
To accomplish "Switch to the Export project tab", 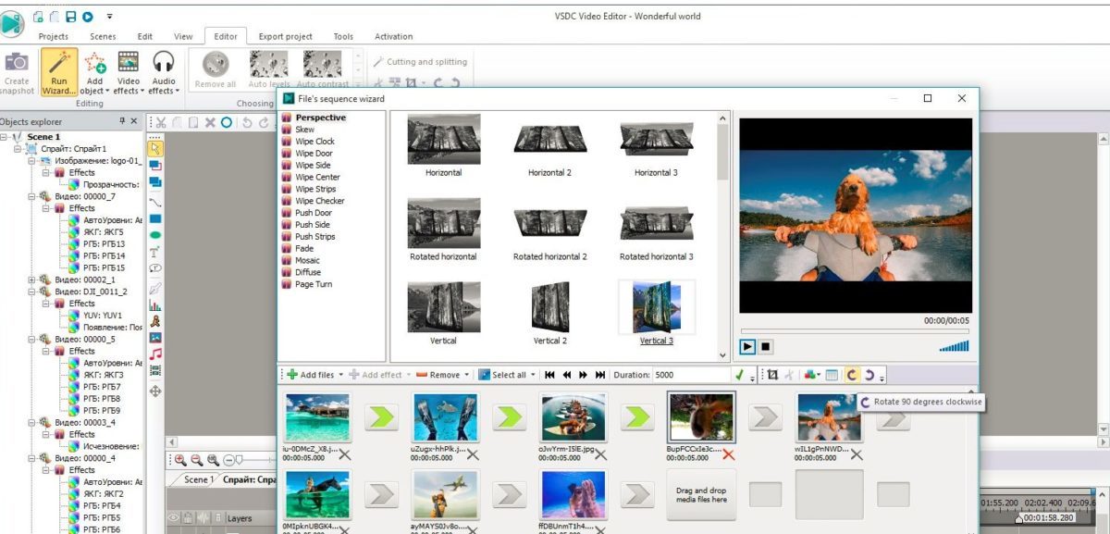I will (x=285, y=36).
